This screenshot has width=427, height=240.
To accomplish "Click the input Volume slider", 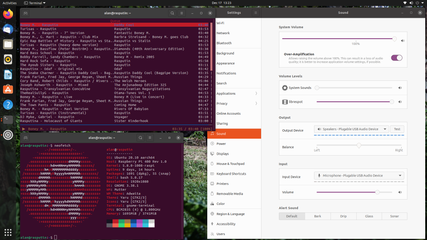I will coord(354,192).
